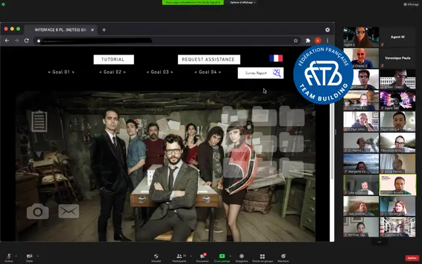Expand the caret next to Participants
This screenshot has height=264, width=422.
pos(191,256)
